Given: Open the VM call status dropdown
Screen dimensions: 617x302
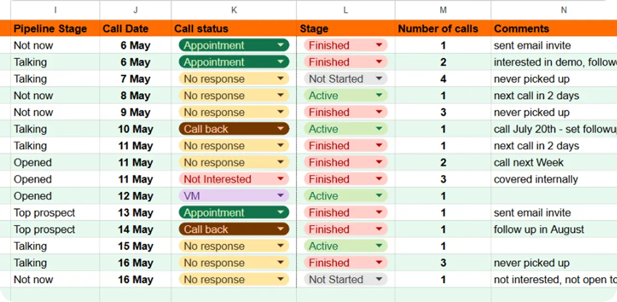Looking at the screenshot, I should (x=281, y=196).
